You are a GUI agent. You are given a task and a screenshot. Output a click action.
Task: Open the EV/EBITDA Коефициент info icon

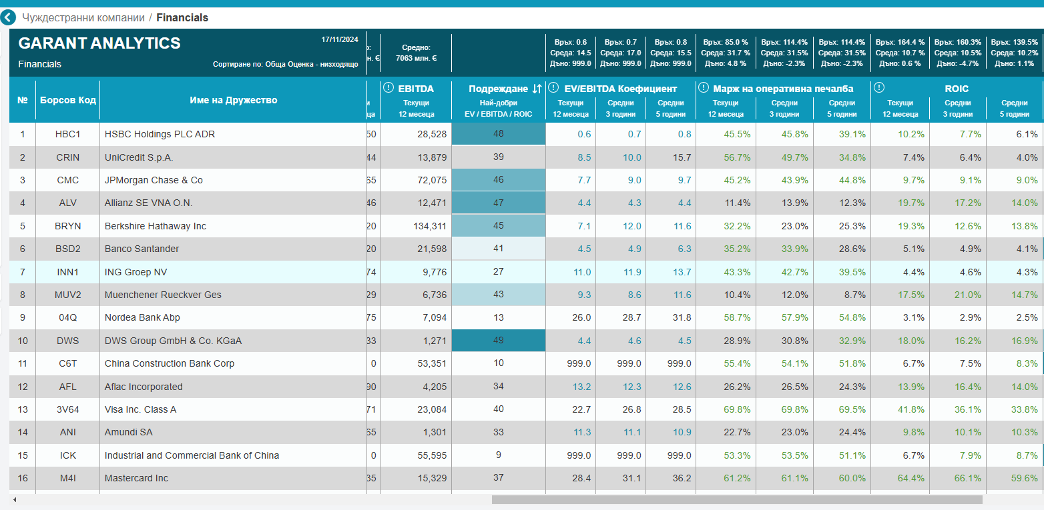[x=553, y=88]
